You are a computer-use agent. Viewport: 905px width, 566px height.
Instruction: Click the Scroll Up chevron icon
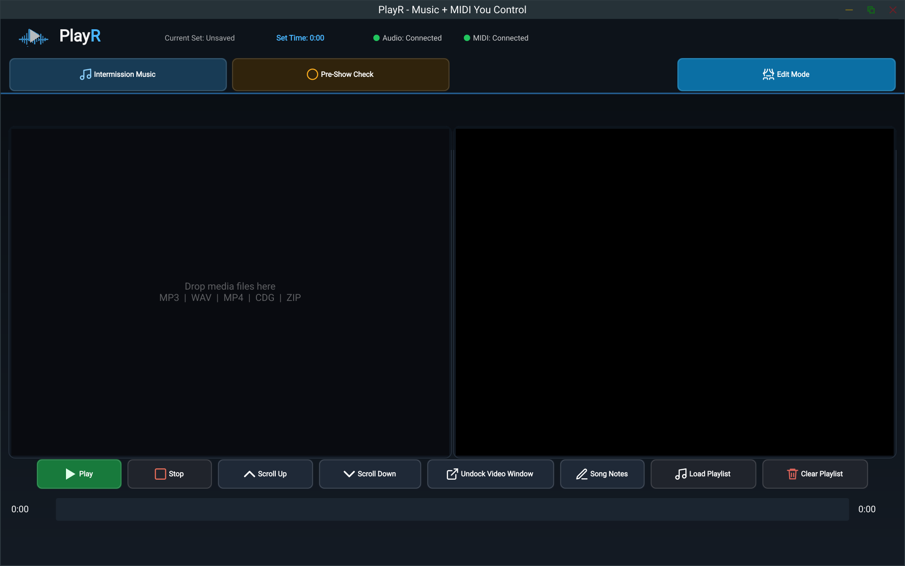tap(249, 474)
